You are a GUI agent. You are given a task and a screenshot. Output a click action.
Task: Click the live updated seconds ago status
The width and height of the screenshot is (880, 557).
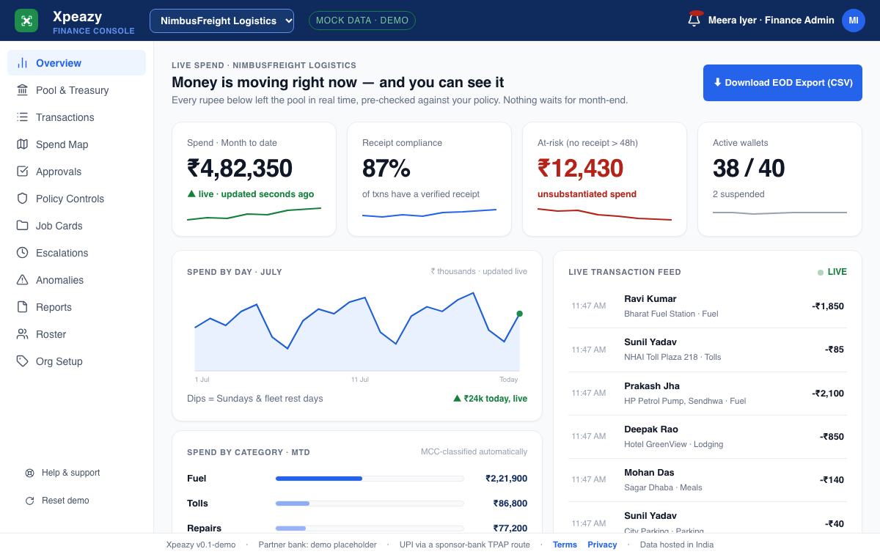[x=251, y=194]
